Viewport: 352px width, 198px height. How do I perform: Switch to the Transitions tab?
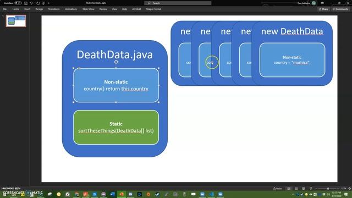[x=54, y=9]
